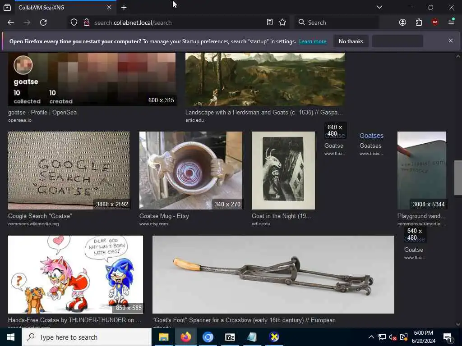Close the CollabVM SearXNG tab

[109, 8]
